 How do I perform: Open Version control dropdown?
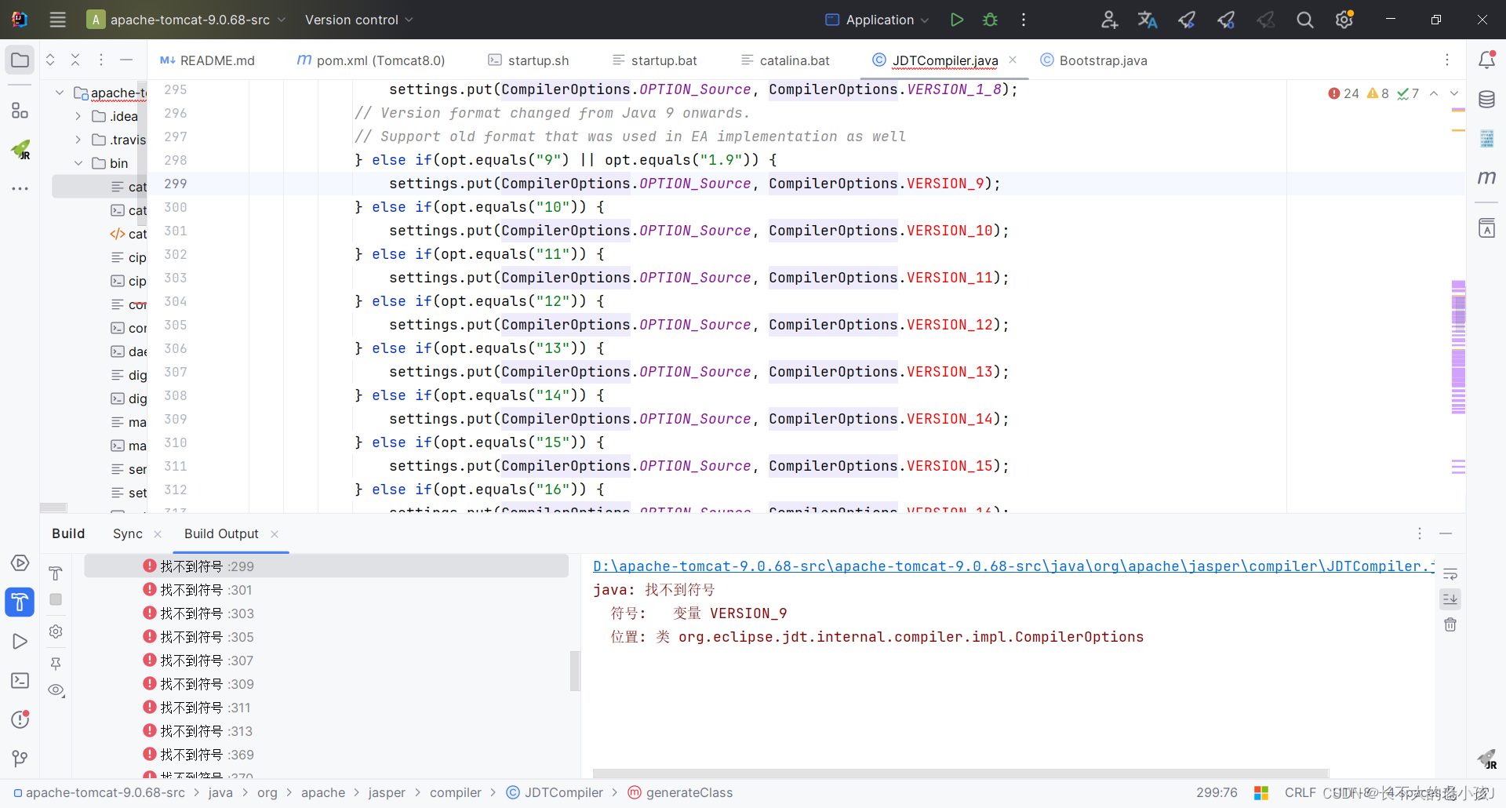358,20
